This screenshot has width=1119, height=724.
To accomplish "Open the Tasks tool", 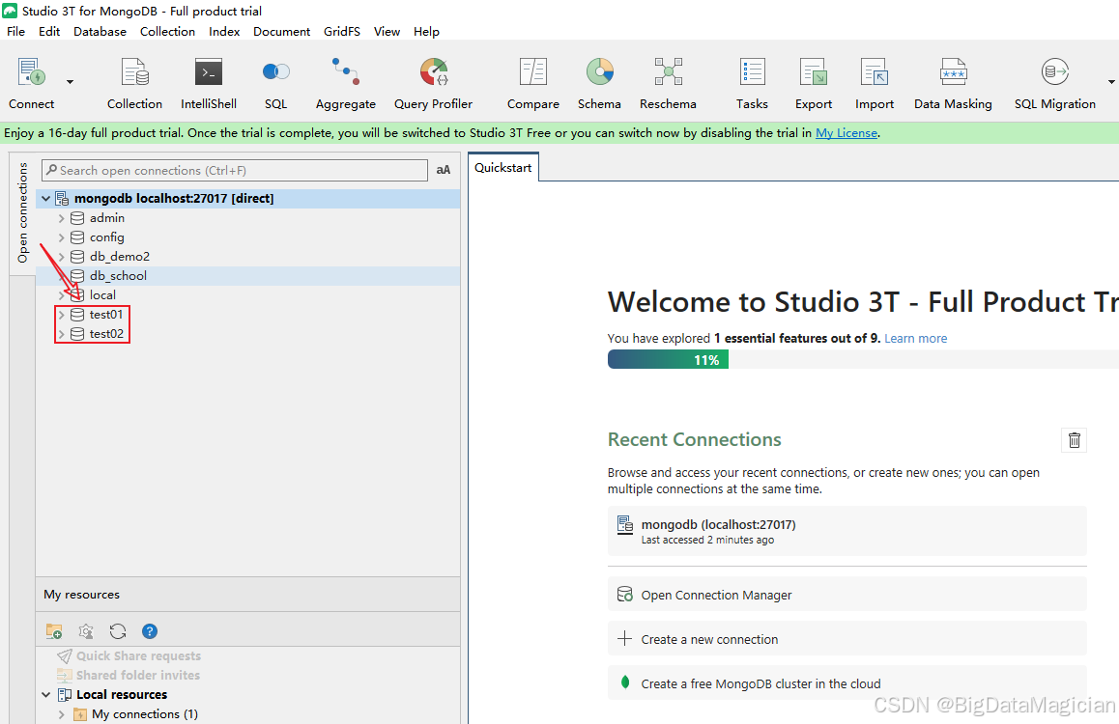I will pyautogui.click(x=752, y=83).
